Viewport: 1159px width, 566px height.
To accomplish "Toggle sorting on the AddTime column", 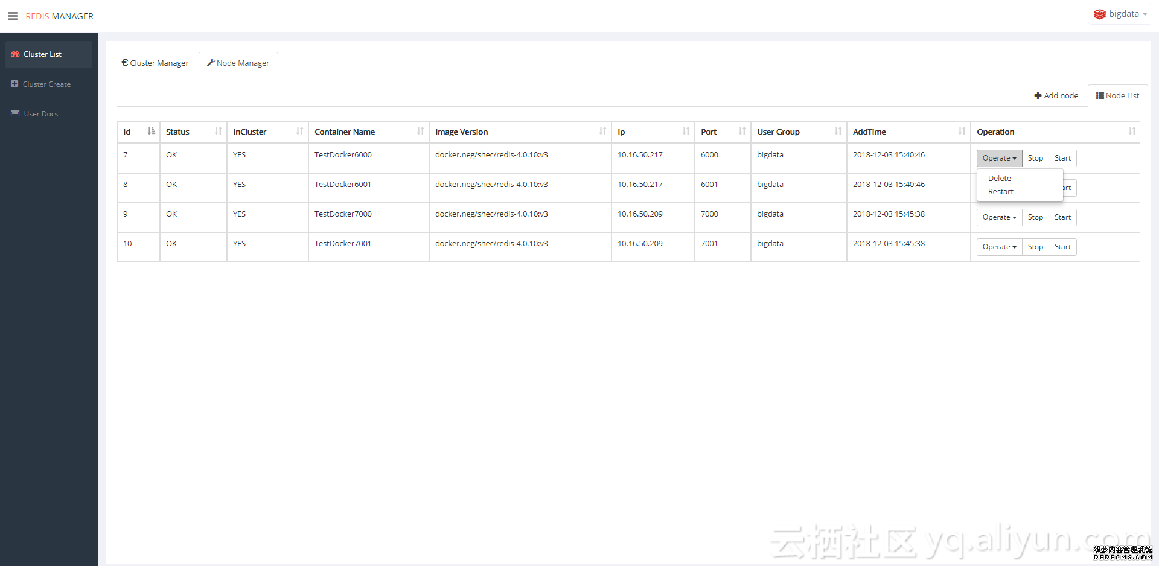I will (962, 131).
